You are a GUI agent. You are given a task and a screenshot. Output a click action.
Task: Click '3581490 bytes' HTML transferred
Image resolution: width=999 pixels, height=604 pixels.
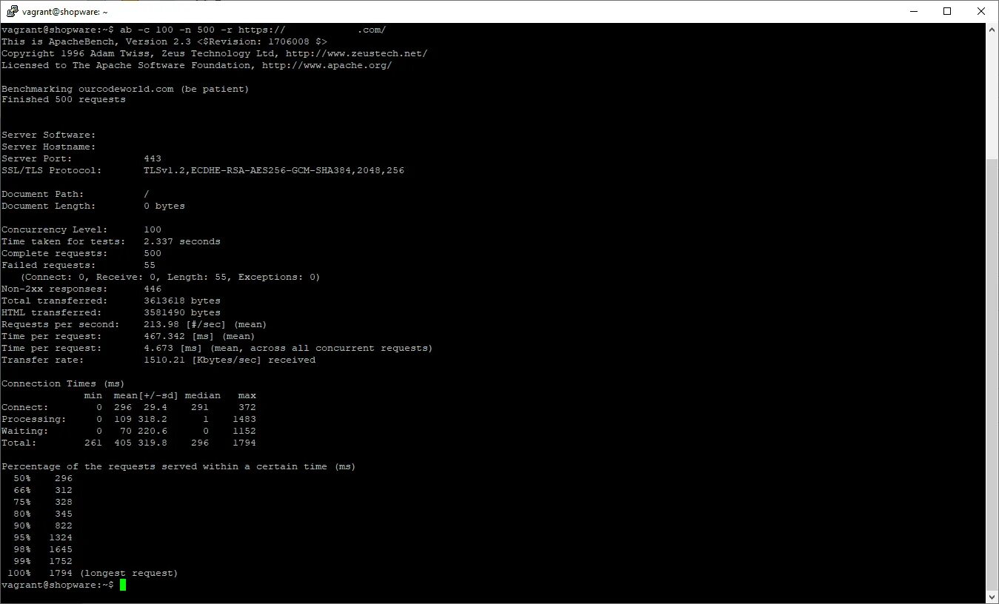click(x=182, y=312)
